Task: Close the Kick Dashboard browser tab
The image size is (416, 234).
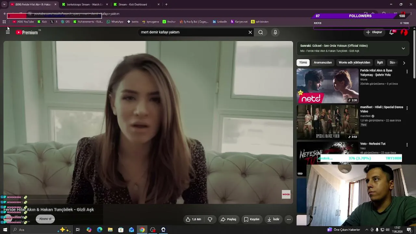Action: pyautogui.click(x=159, y=5)
